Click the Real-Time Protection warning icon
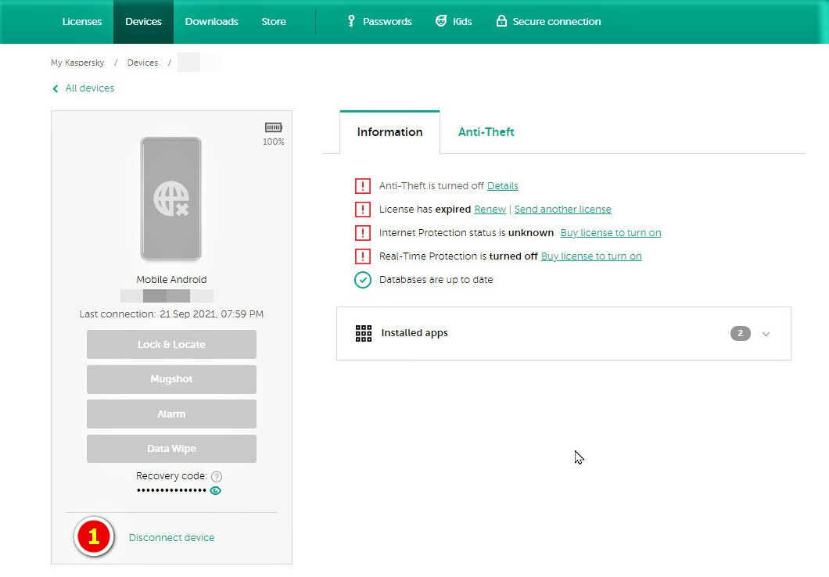 click(363, 256)
